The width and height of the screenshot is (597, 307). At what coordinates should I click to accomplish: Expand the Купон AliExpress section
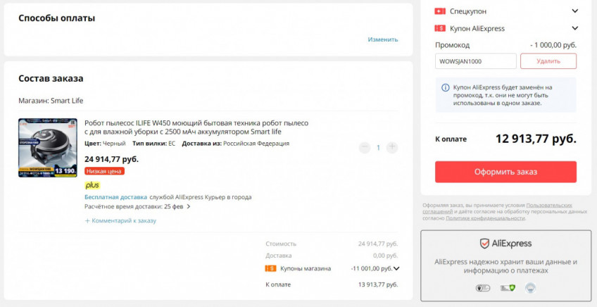[574, 28]
